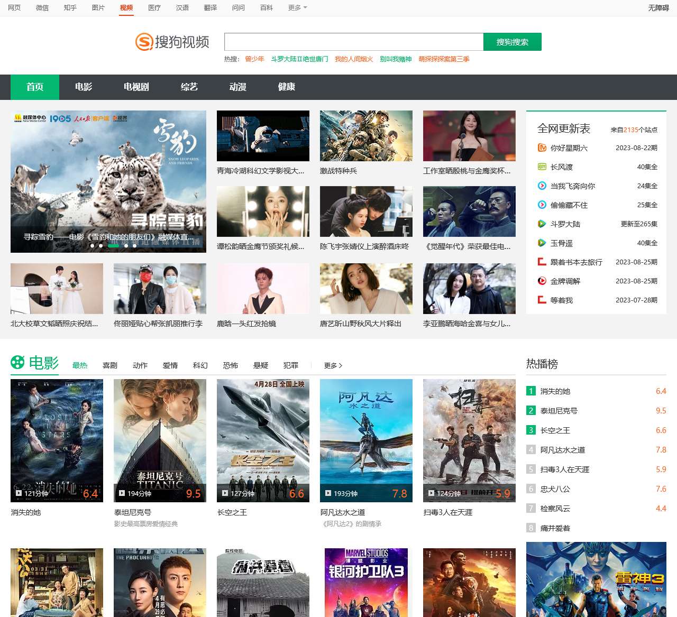The width and height of the screenshot is (677, 617).
Task: Open the 谭松韵晒金鹰节颁奖礼 thumbnail
Action: coord(263,211)
